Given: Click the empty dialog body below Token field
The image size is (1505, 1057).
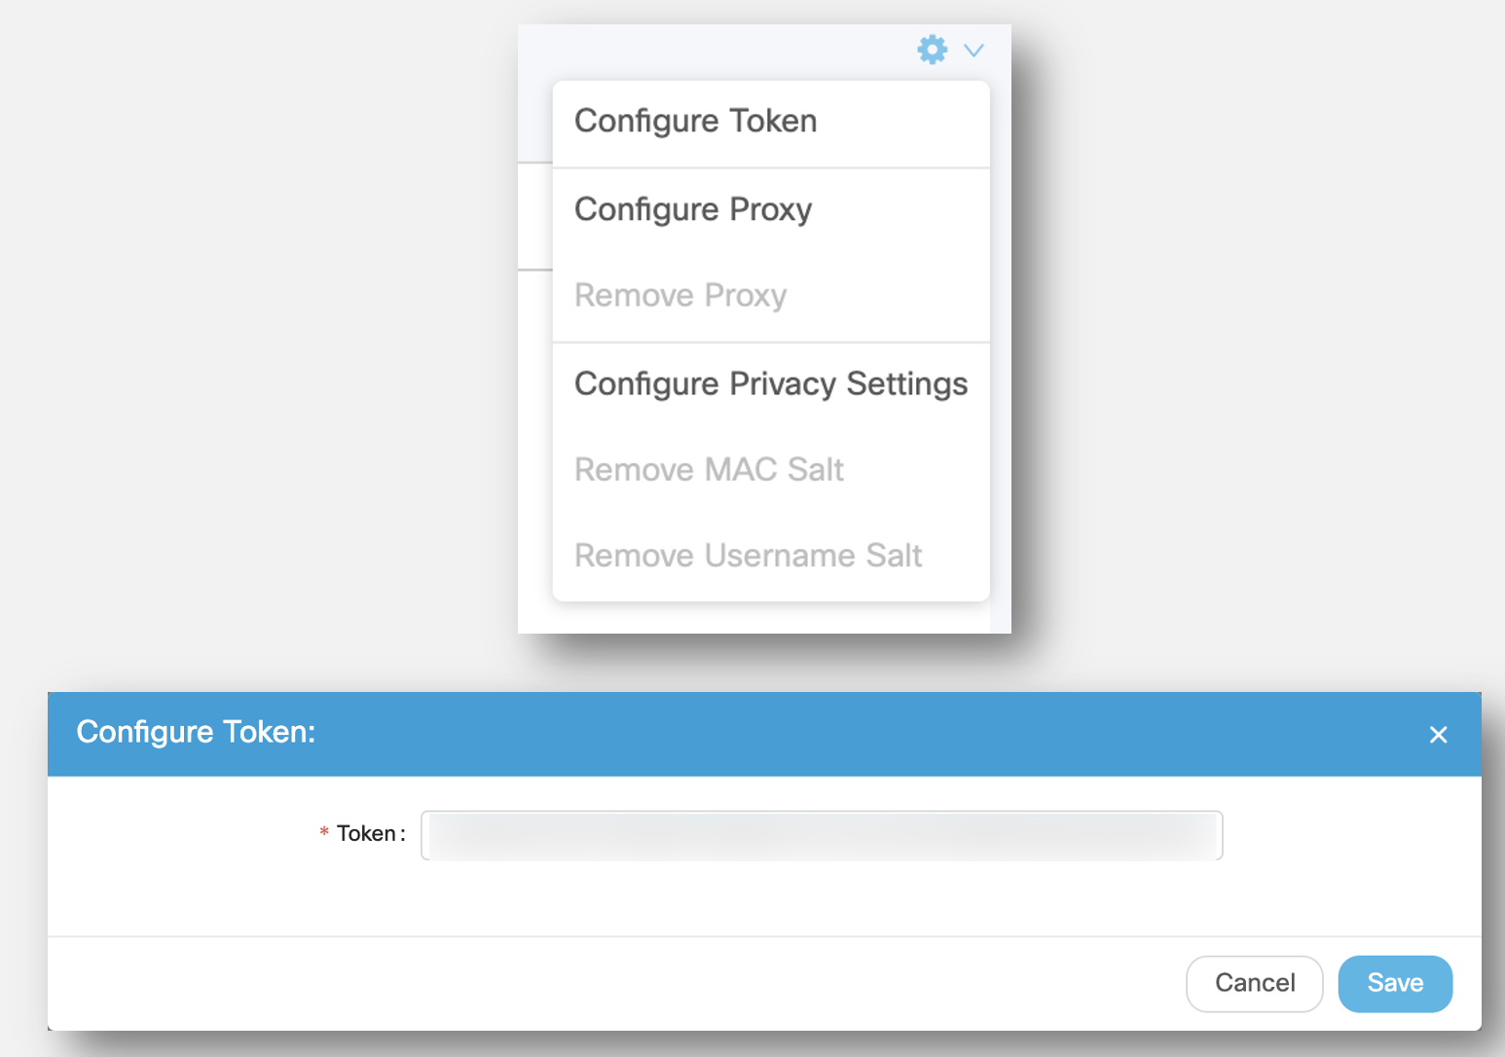Looking at the screenshot, I should [763, 900].
